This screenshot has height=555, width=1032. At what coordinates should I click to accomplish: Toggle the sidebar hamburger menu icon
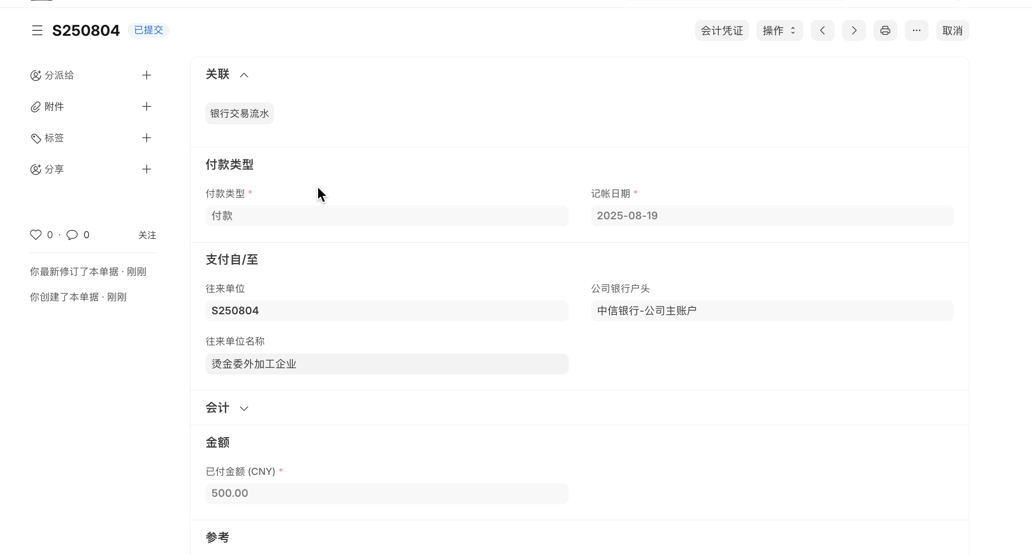point(37,30)
